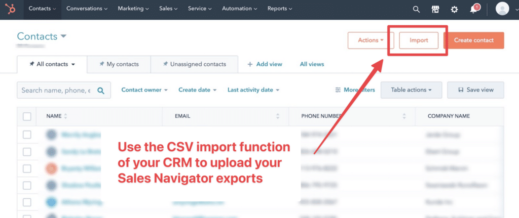The width and height of the screenshot is (519, 218).
Task: Click the COMPANY NAME column header
Action: coord(459,116)
